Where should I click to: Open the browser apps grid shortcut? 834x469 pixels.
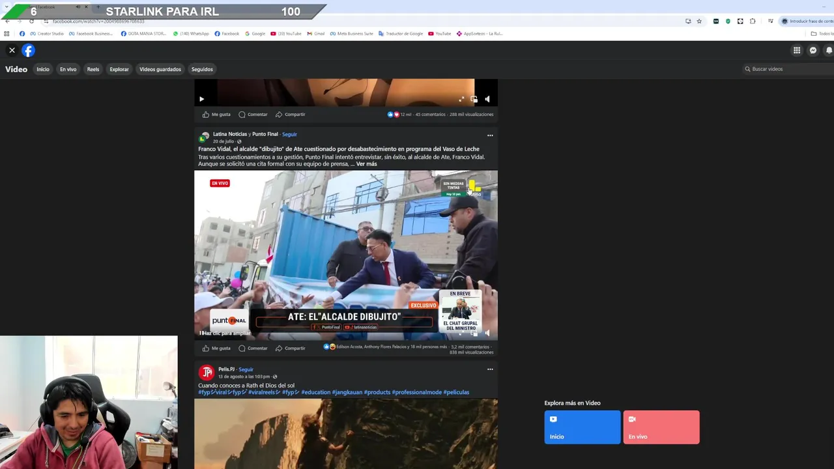[7, 34]
